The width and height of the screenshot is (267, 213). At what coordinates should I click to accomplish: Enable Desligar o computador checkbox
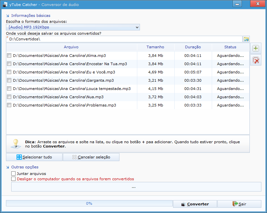pos(13,179)
